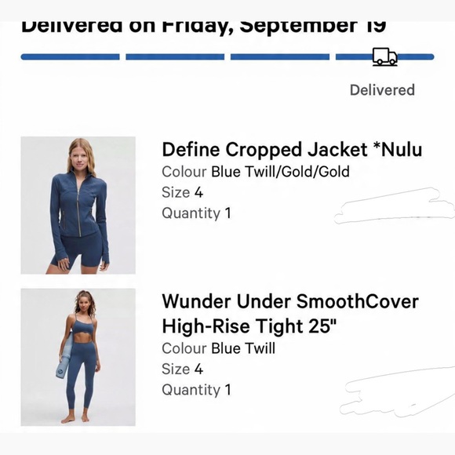This screenshot has width=455, height=455.
Task: Open the Wunder Under SmoothCover High-Rise Tight title
Action: [290, 314]
